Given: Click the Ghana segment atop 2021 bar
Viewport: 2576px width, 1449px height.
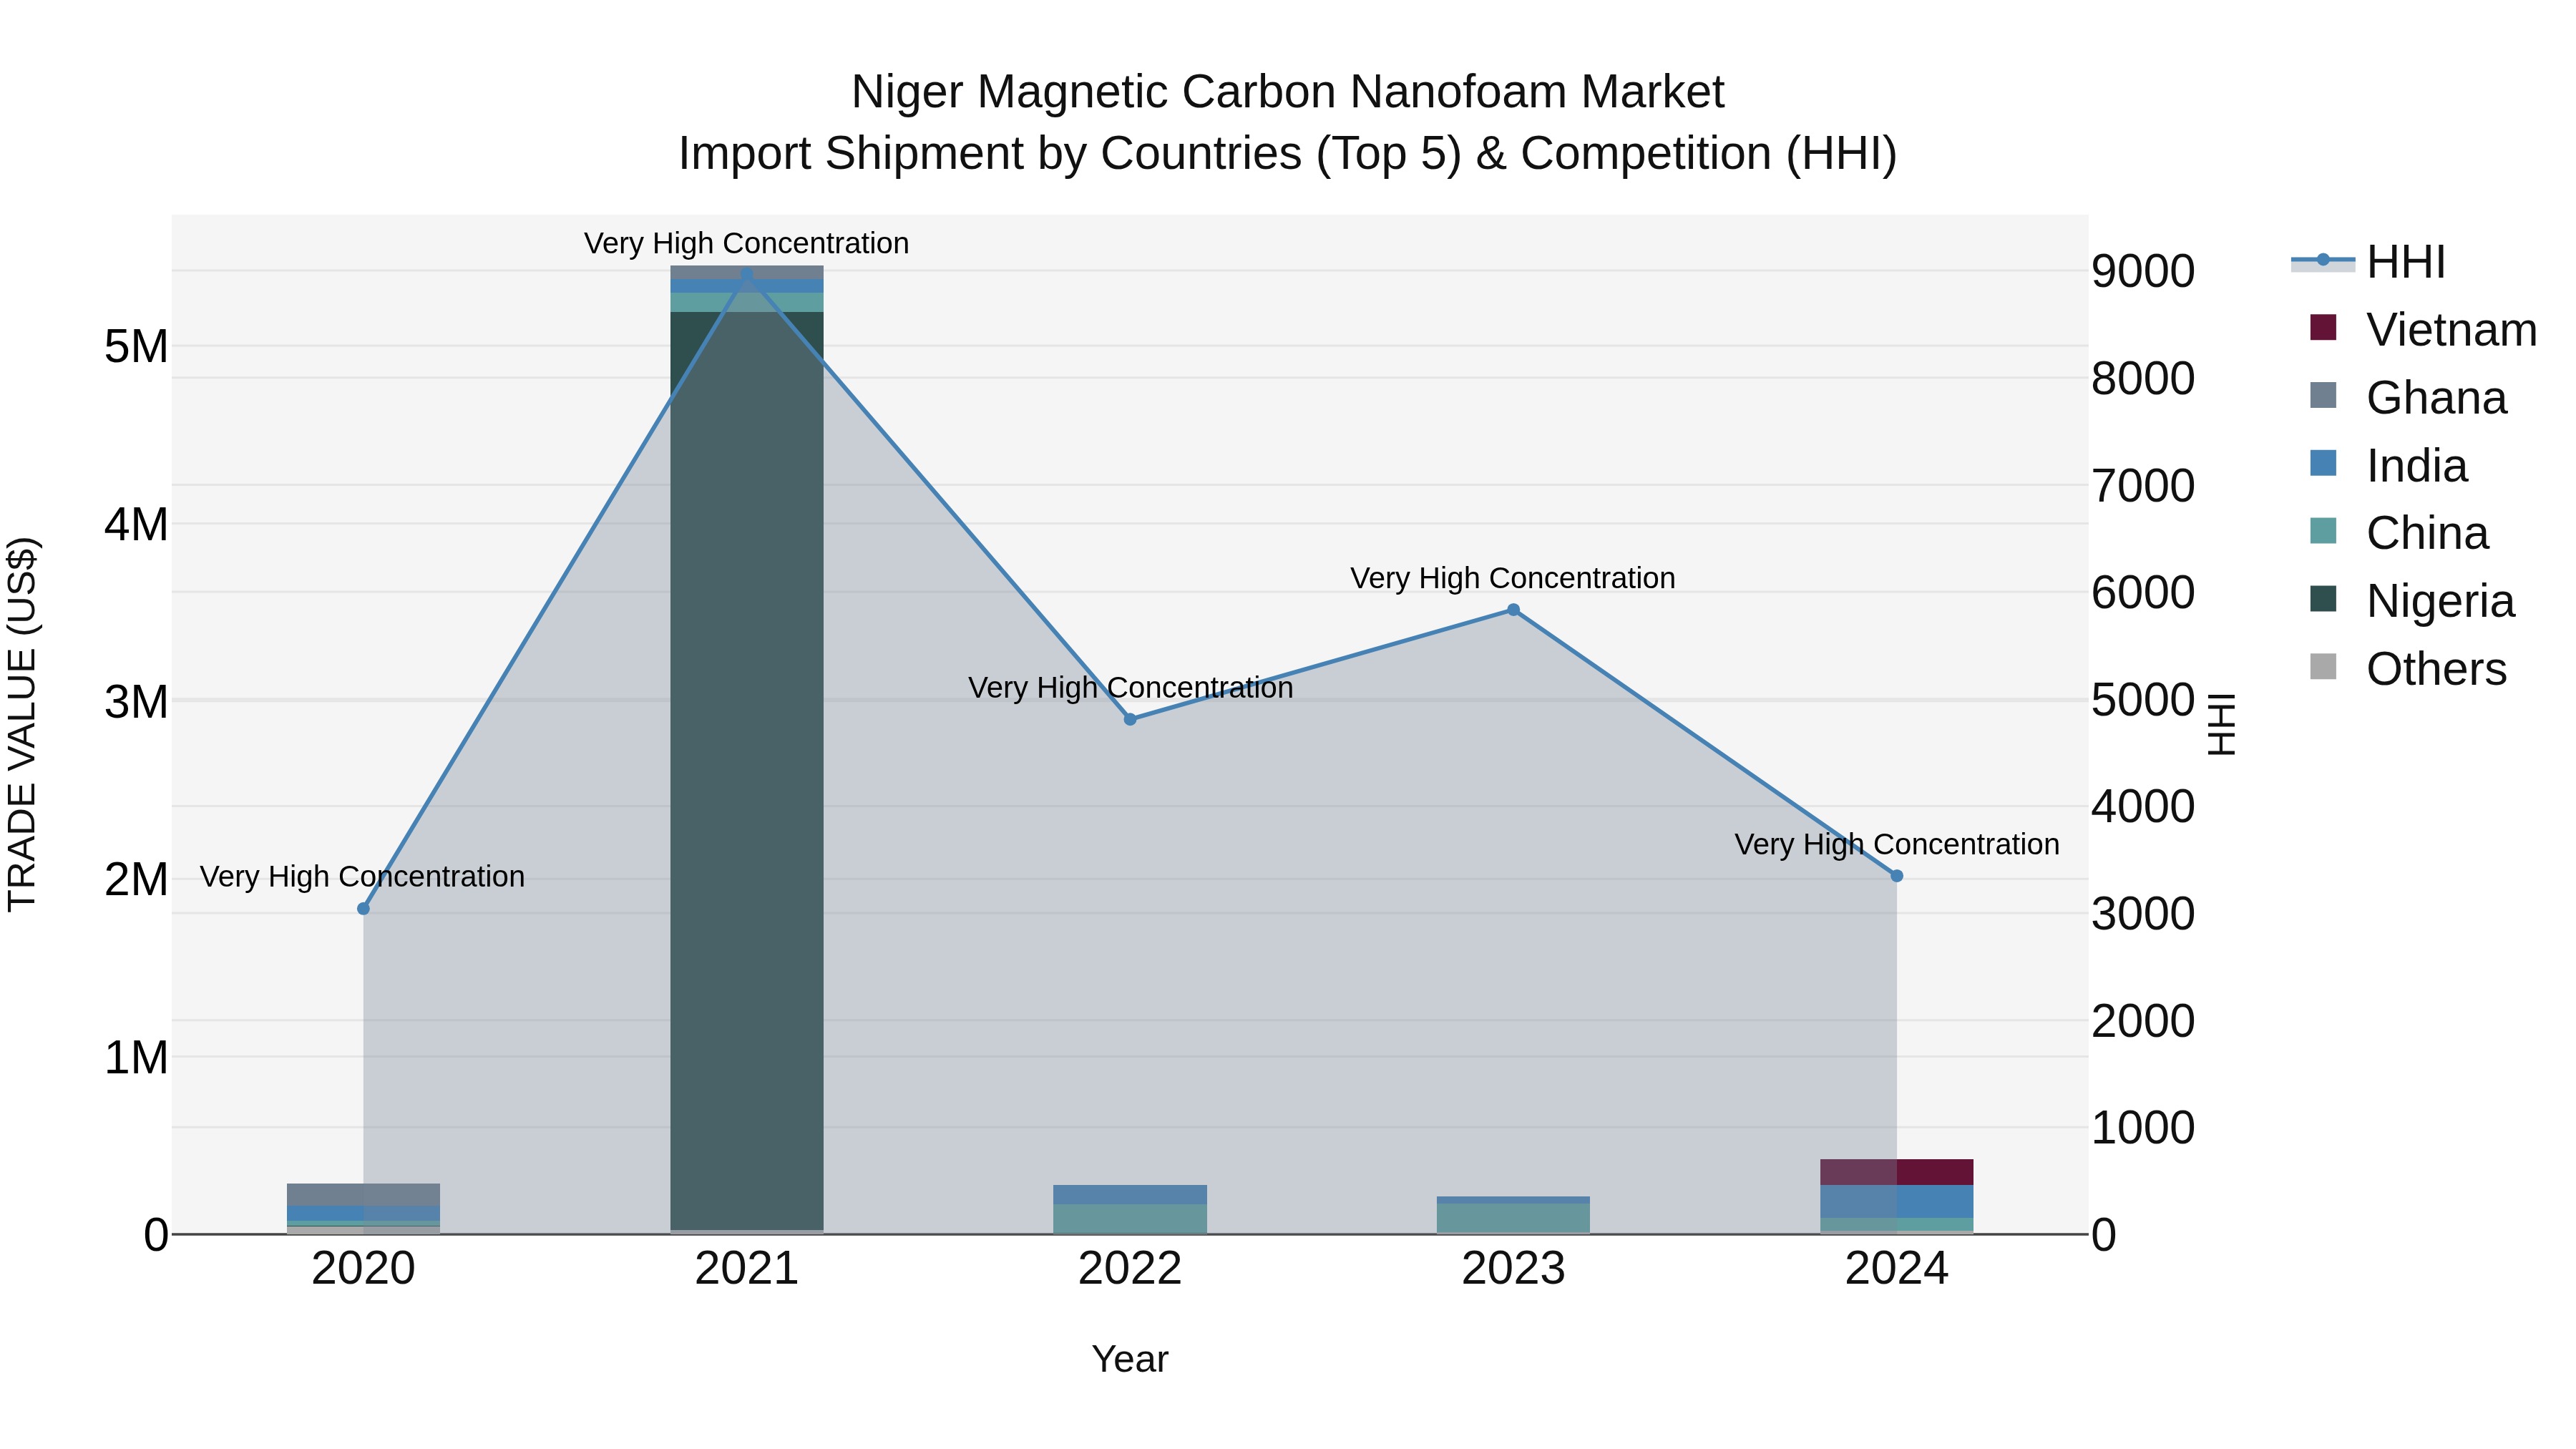Looking at the screenshot, I should click(747, 273).
